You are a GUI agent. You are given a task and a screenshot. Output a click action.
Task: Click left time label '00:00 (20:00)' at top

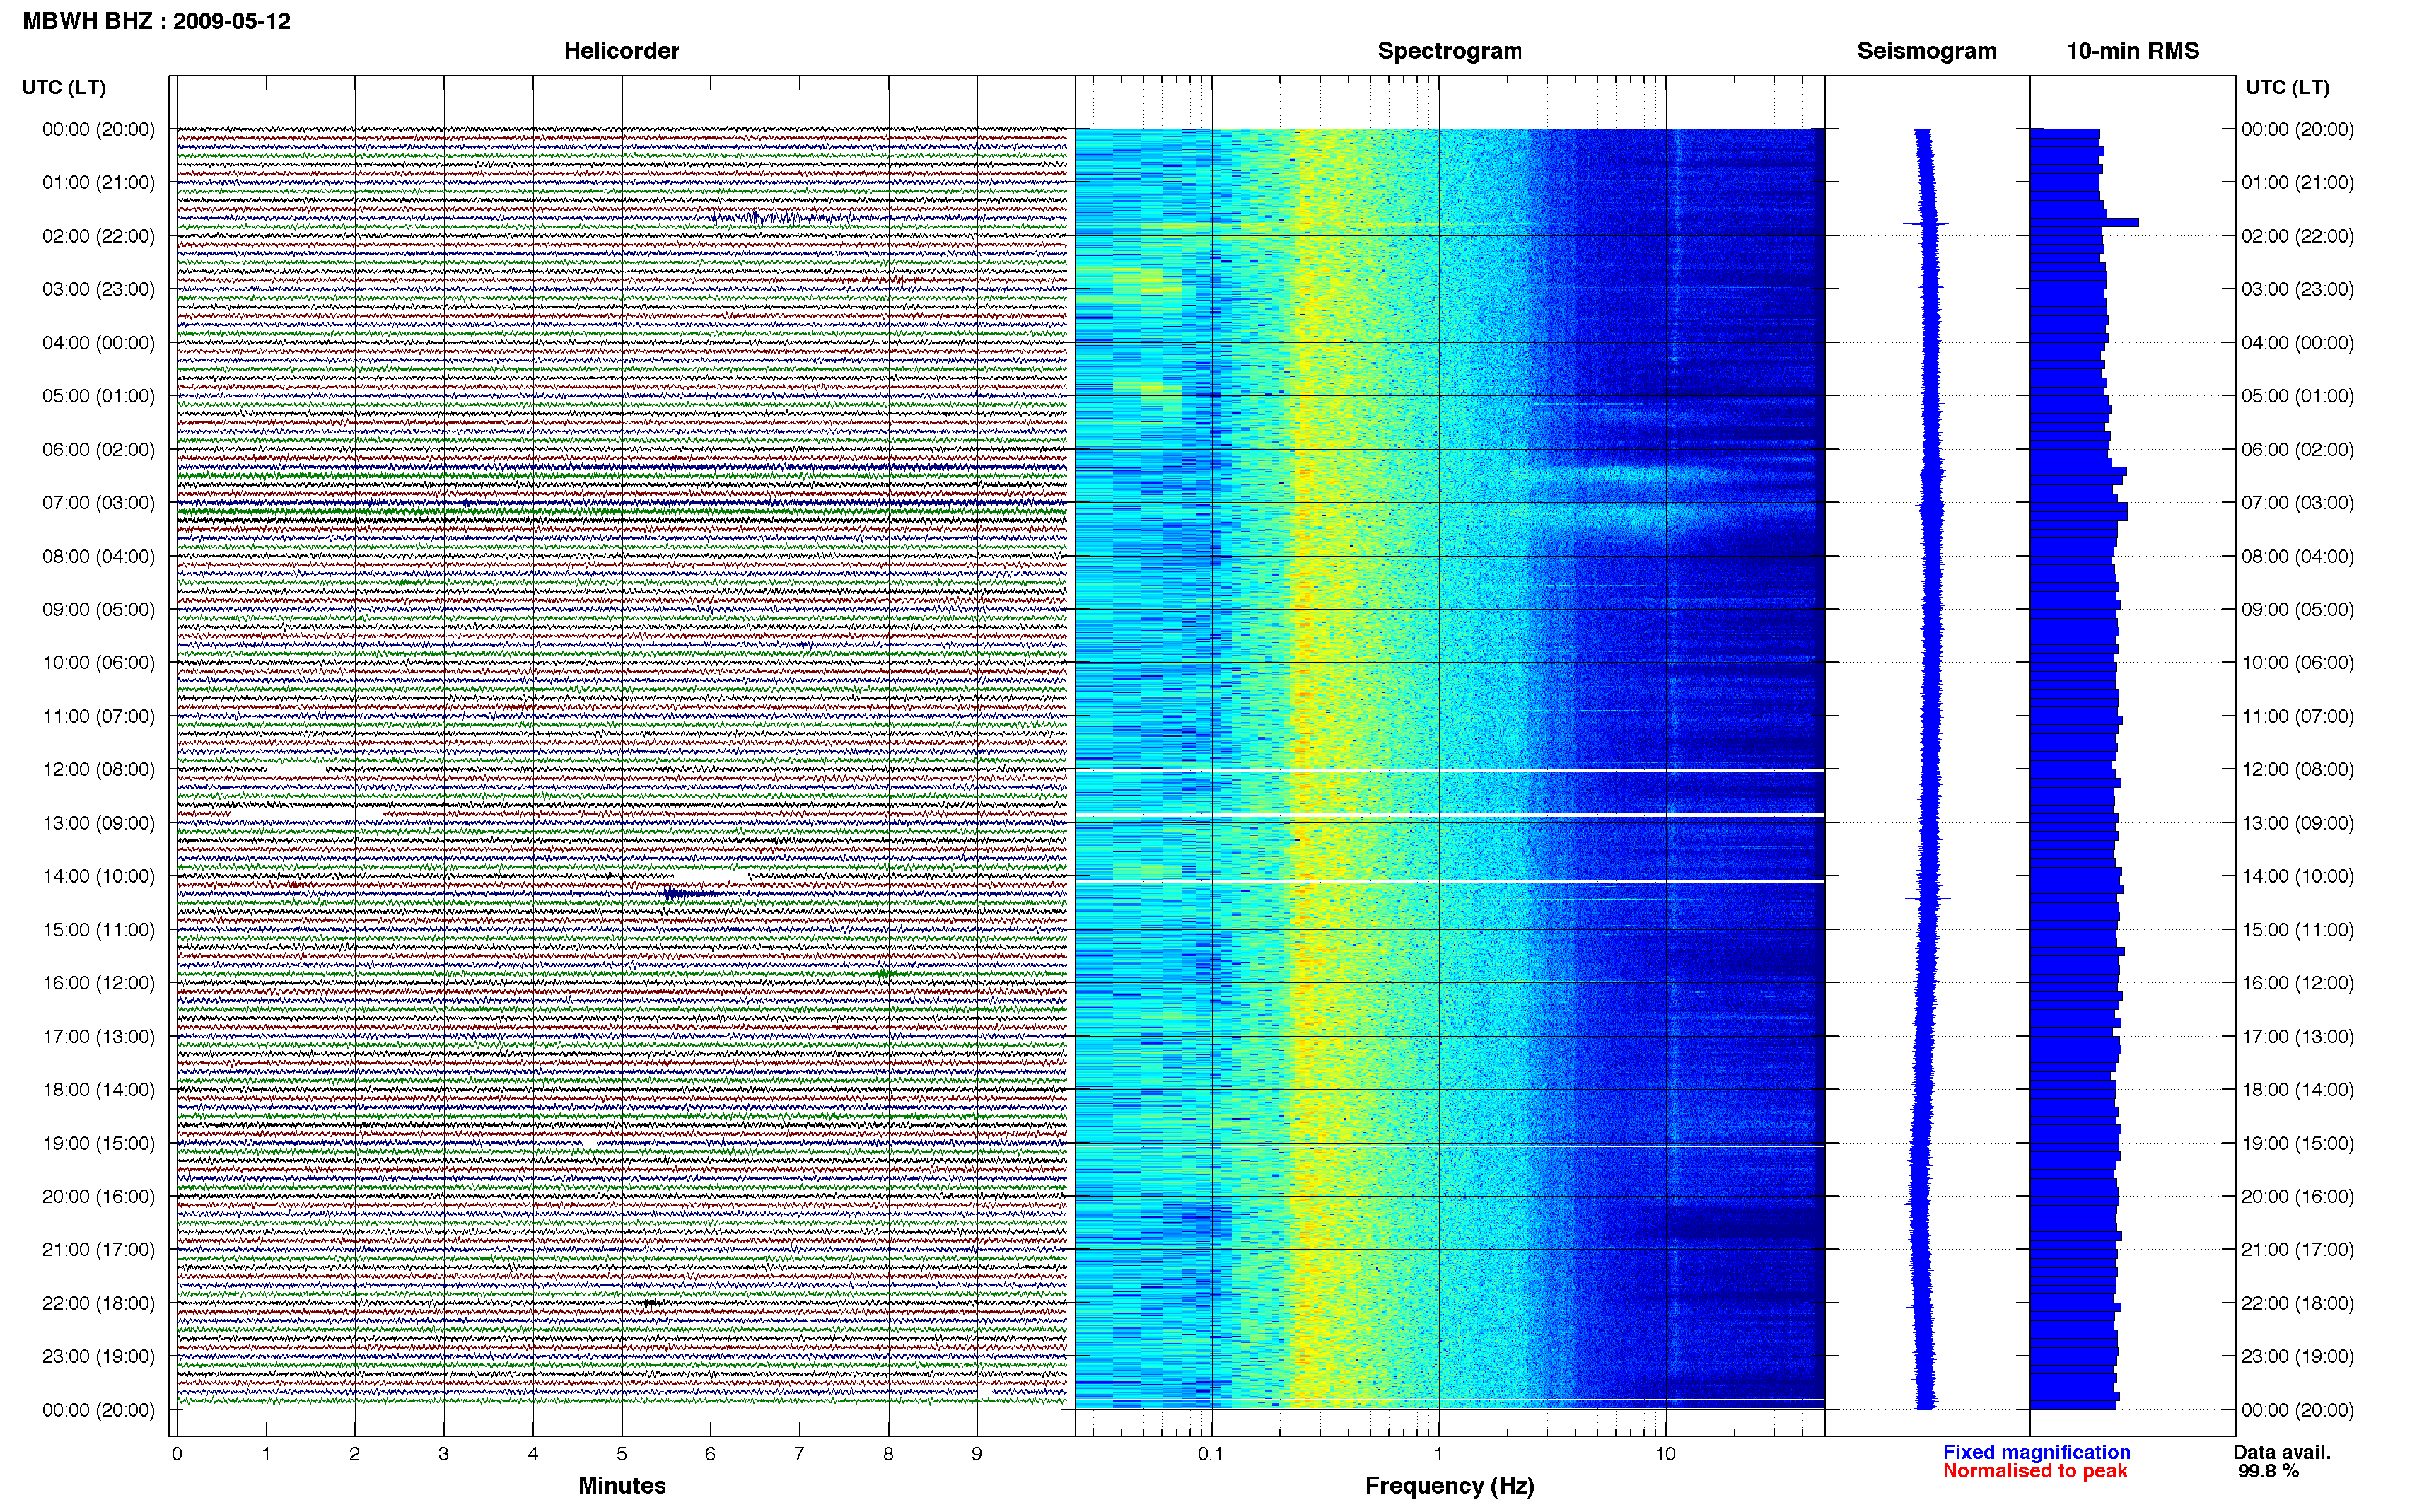[x=98, y=129]
